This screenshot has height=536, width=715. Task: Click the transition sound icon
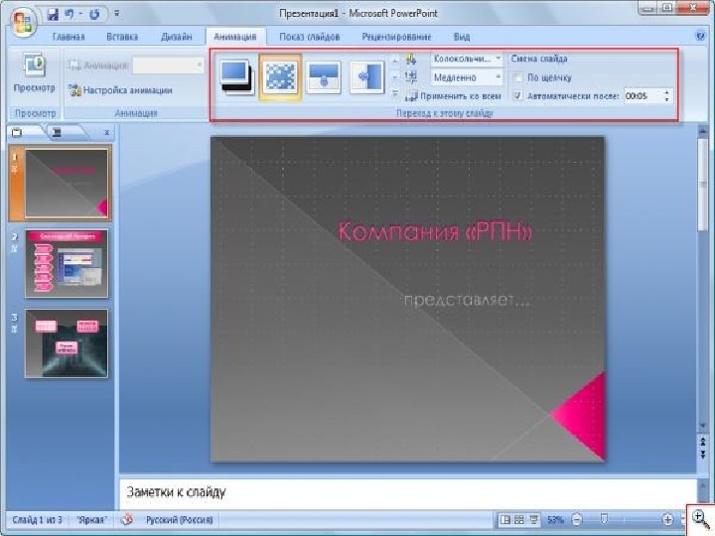tap(411, 59)
